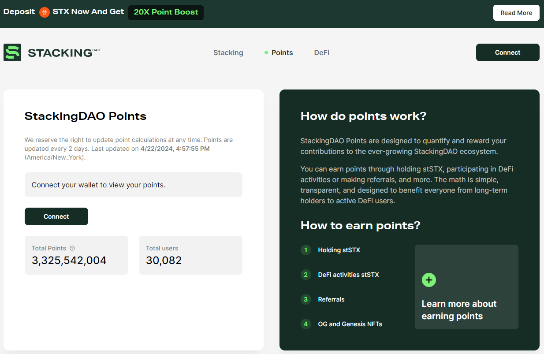The width and height of the screenshot is (544, 354).
Task: Select the DeFi activities stSTX item
Action: pos(348,275)
